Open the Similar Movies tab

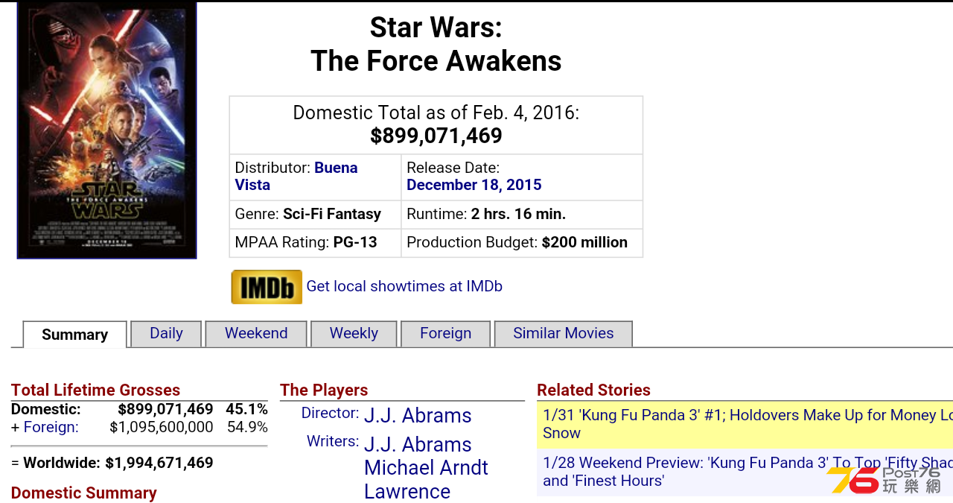point(563,334)
